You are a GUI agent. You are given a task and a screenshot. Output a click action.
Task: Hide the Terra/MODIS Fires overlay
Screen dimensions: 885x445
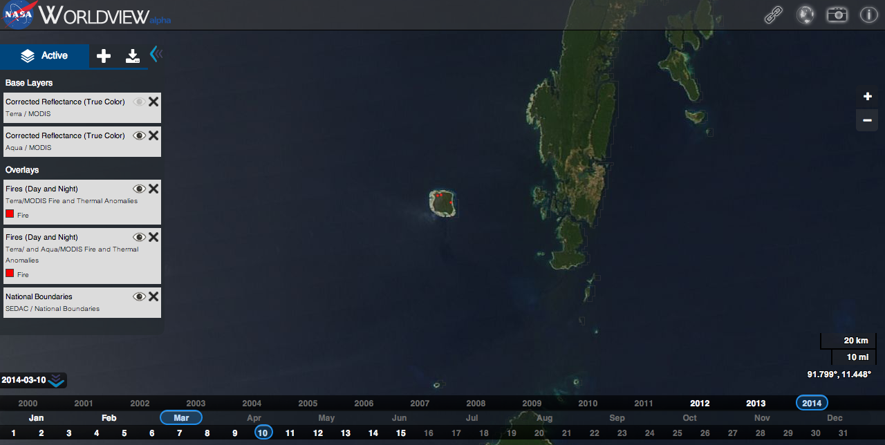(x=140, y=188)
